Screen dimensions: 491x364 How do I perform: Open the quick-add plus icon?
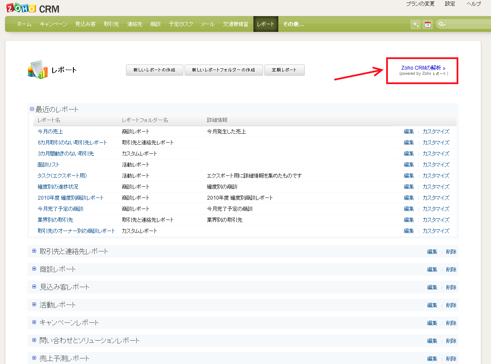coord(415,24)
